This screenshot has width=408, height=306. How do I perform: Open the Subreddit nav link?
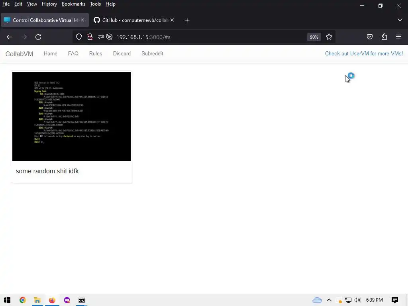tap(152, 54)
